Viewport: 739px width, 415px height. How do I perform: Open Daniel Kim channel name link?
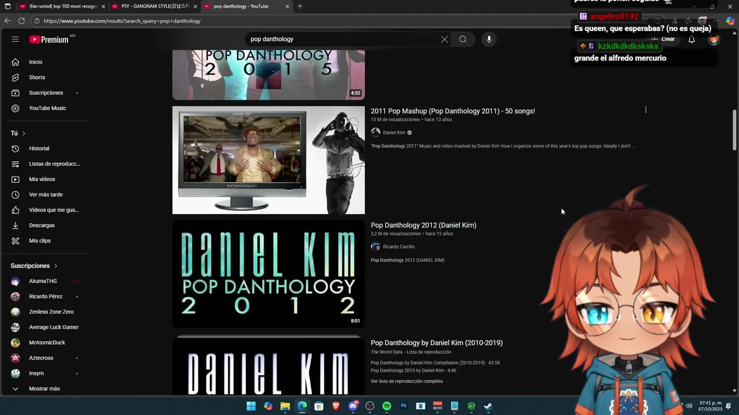394,133
